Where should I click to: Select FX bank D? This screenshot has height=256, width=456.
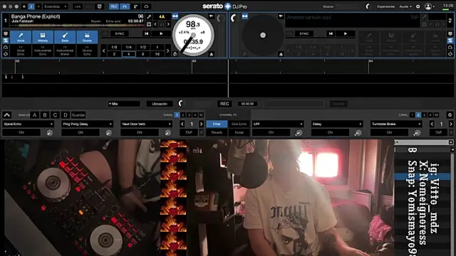[66, 115]
